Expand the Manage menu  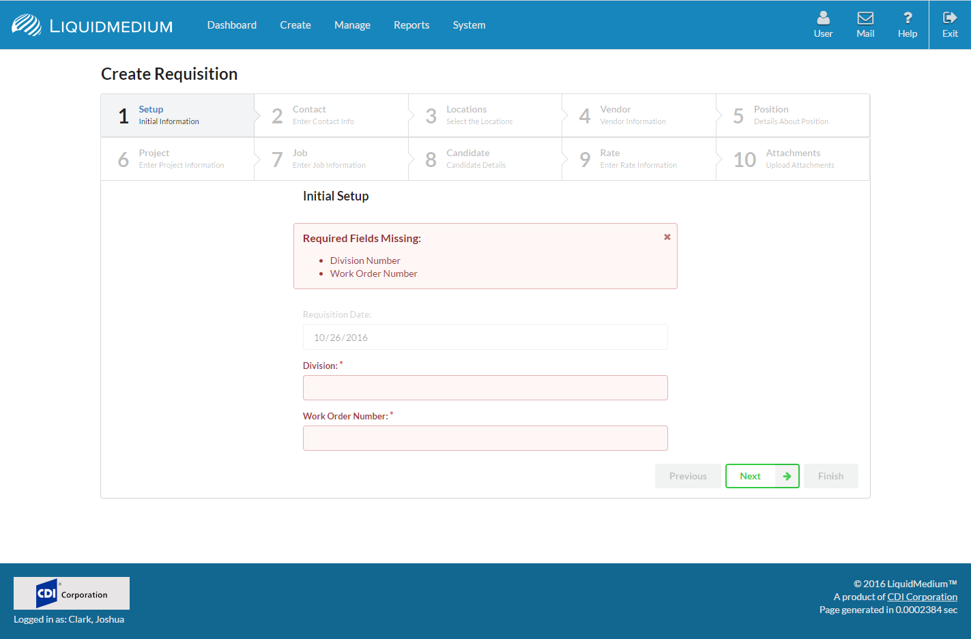[352, 25]
